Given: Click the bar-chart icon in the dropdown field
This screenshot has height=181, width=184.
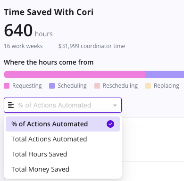Looking at the screenshot, I should (11, 105).
